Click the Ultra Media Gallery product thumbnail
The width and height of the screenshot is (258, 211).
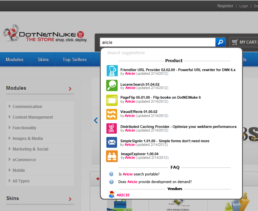pos(178,205)
